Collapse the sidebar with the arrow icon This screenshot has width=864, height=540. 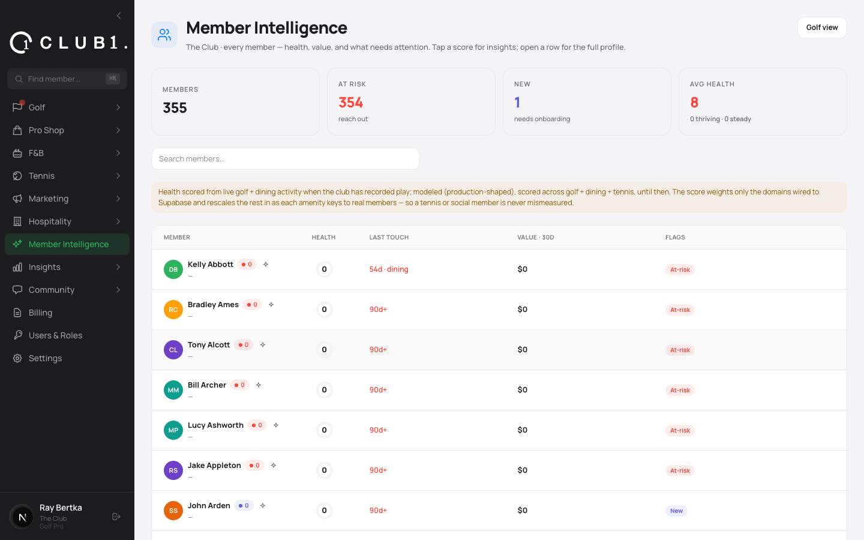pyautogui.click(x=119, y=16)
